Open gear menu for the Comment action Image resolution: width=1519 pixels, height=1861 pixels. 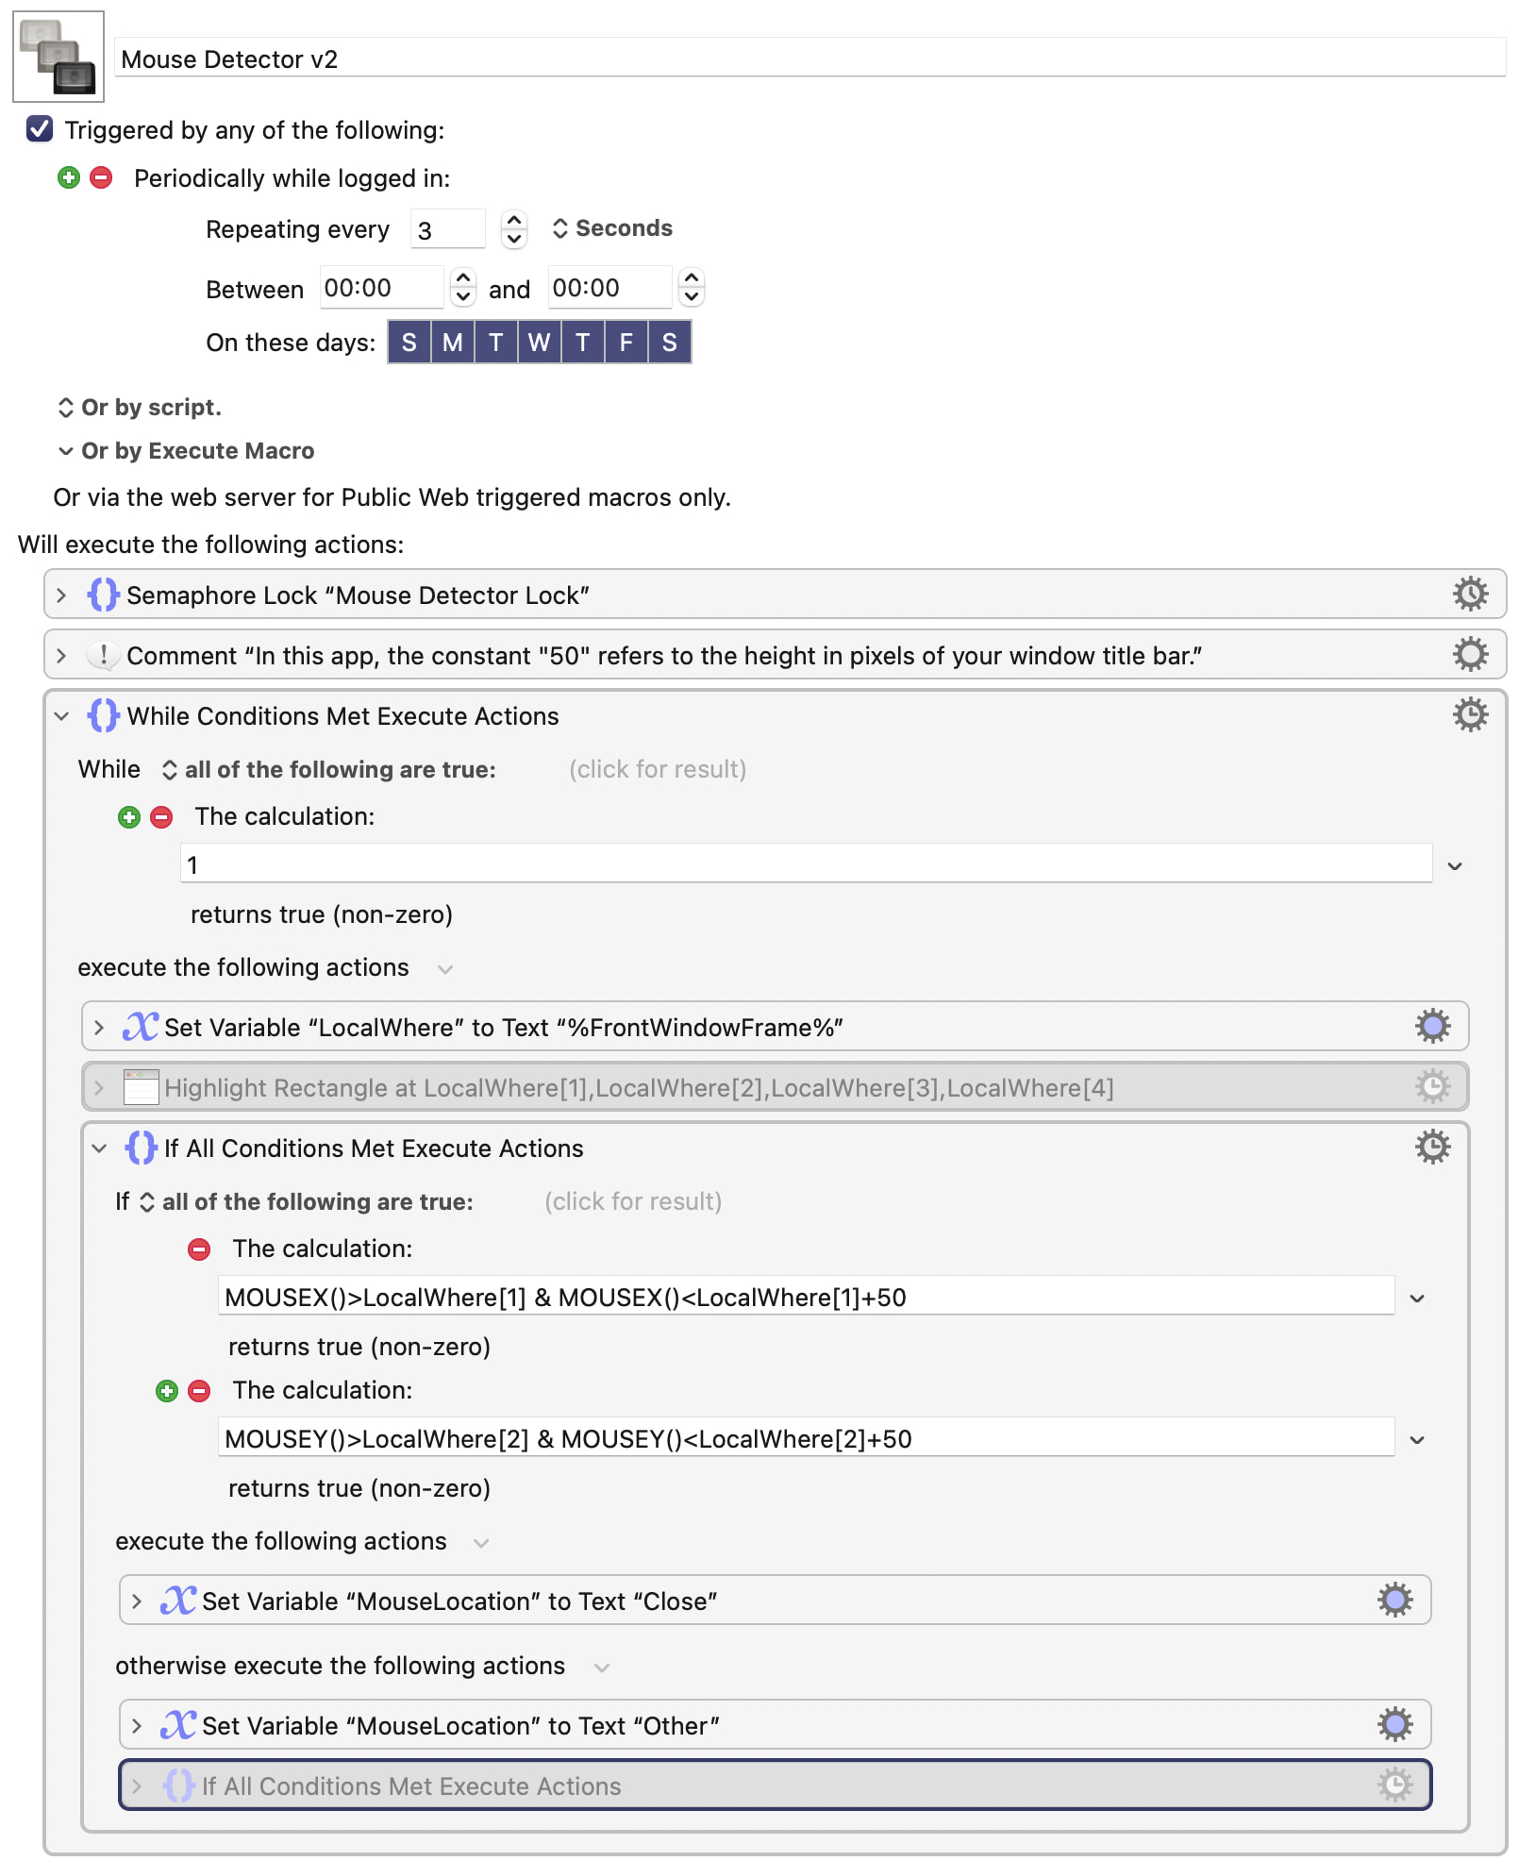point(1470,654)
